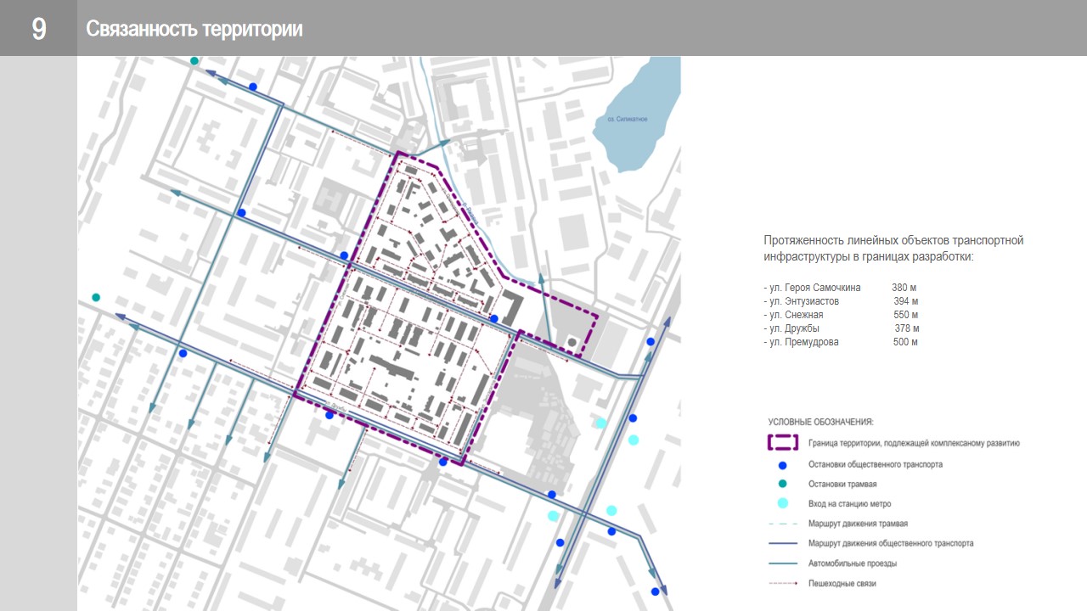Click the teal tram stop legend dot

(x=783, y=484)
